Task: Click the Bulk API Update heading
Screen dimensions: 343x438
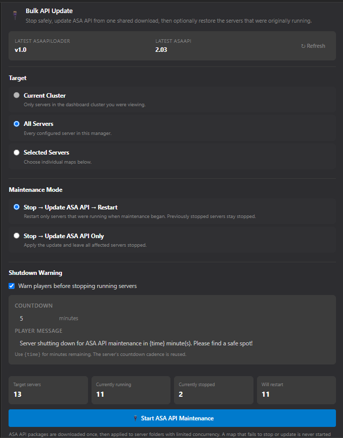Action: [x=49, y=11]
